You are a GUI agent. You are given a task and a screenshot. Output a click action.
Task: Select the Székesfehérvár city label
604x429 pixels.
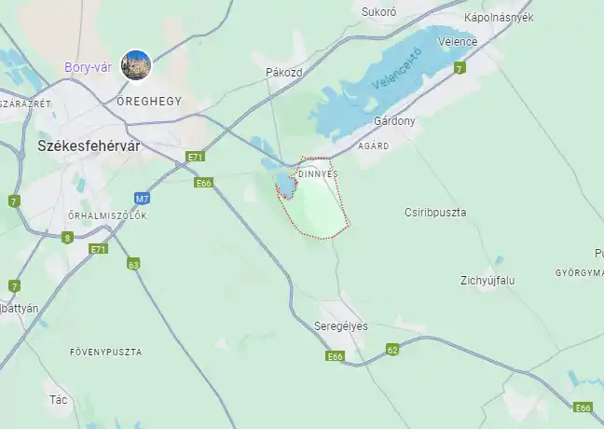[x=89, y=146]
